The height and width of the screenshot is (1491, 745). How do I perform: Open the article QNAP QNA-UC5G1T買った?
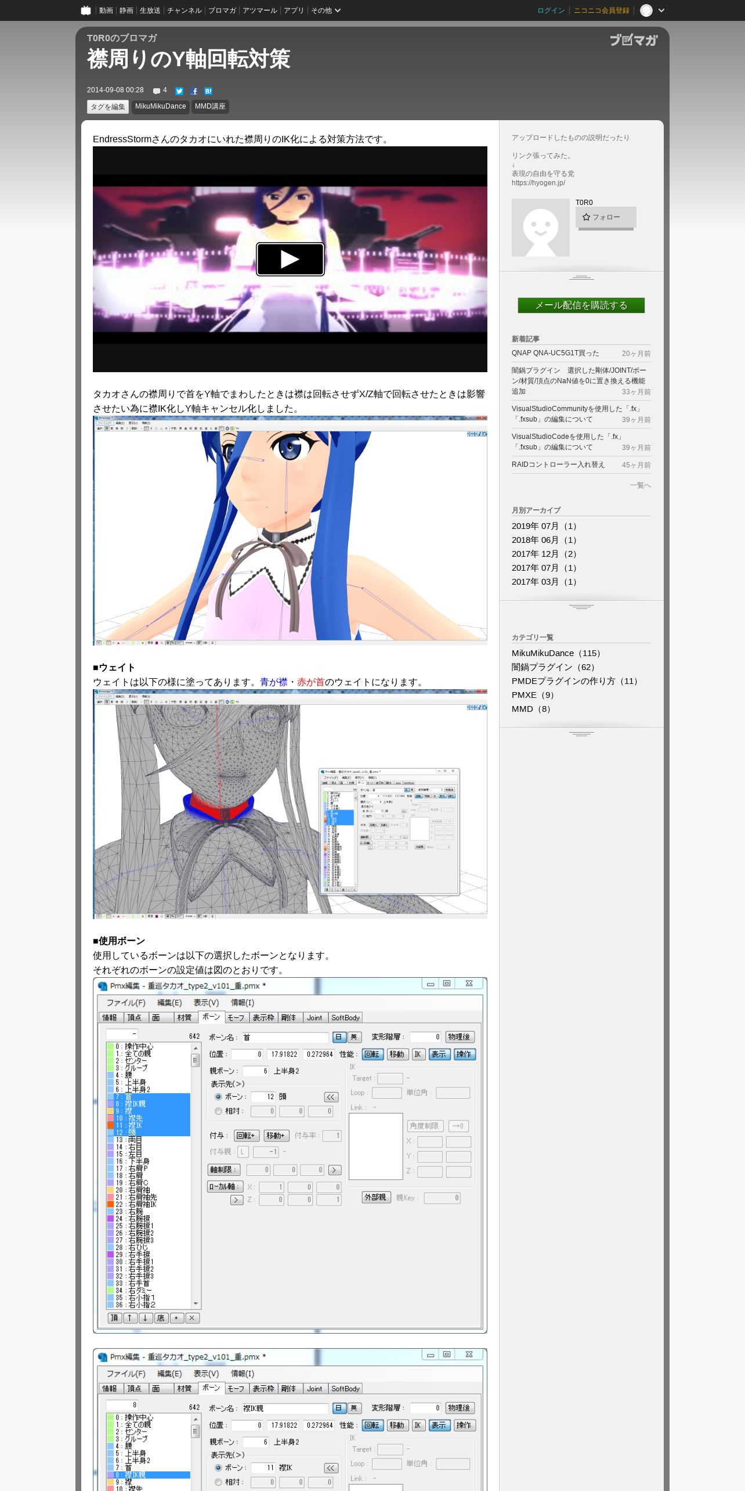[555, 353]
